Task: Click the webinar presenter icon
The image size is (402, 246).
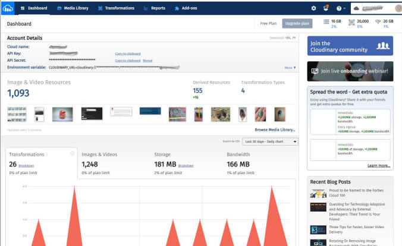Action: click(315, 71)
